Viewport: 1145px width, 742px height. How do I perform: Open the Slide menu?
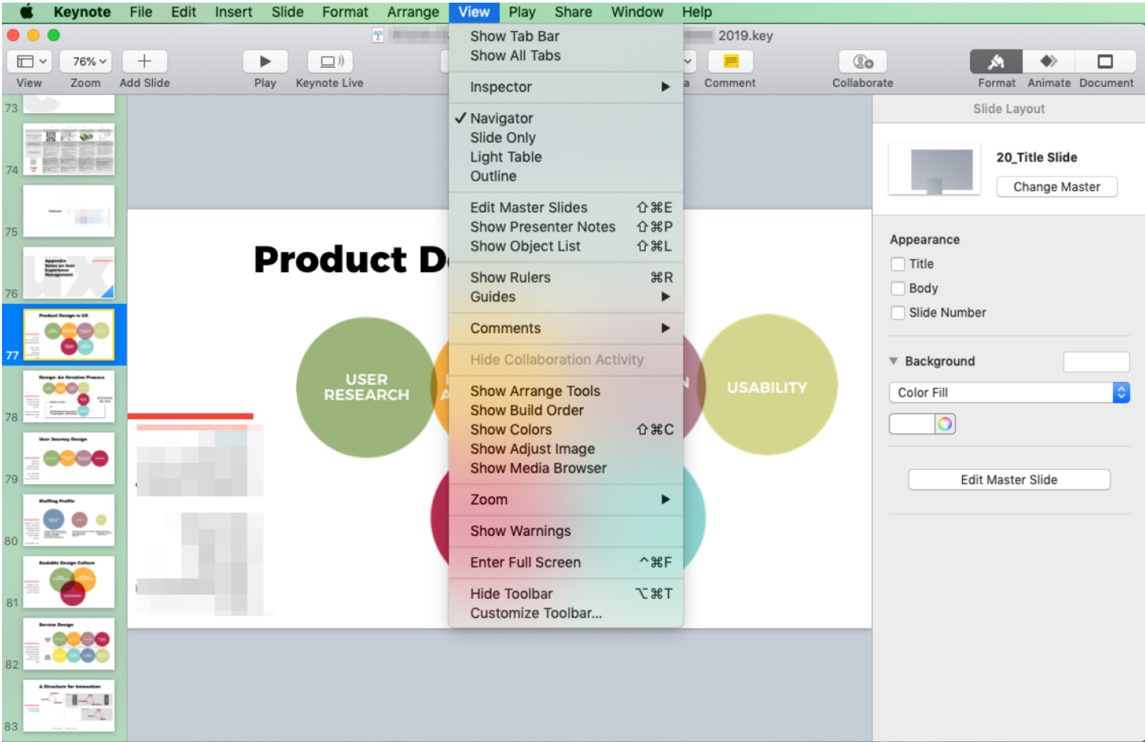(287, 12)
